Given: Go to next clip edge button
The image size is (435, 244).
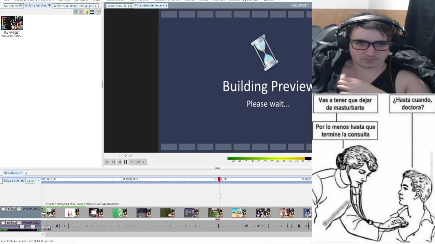Looking at the screenshot, I should click(138, 162).
